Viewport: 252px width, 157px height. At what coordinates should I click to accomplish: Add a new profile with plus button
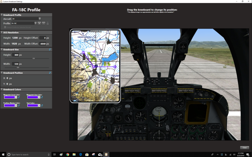[39, 23]
